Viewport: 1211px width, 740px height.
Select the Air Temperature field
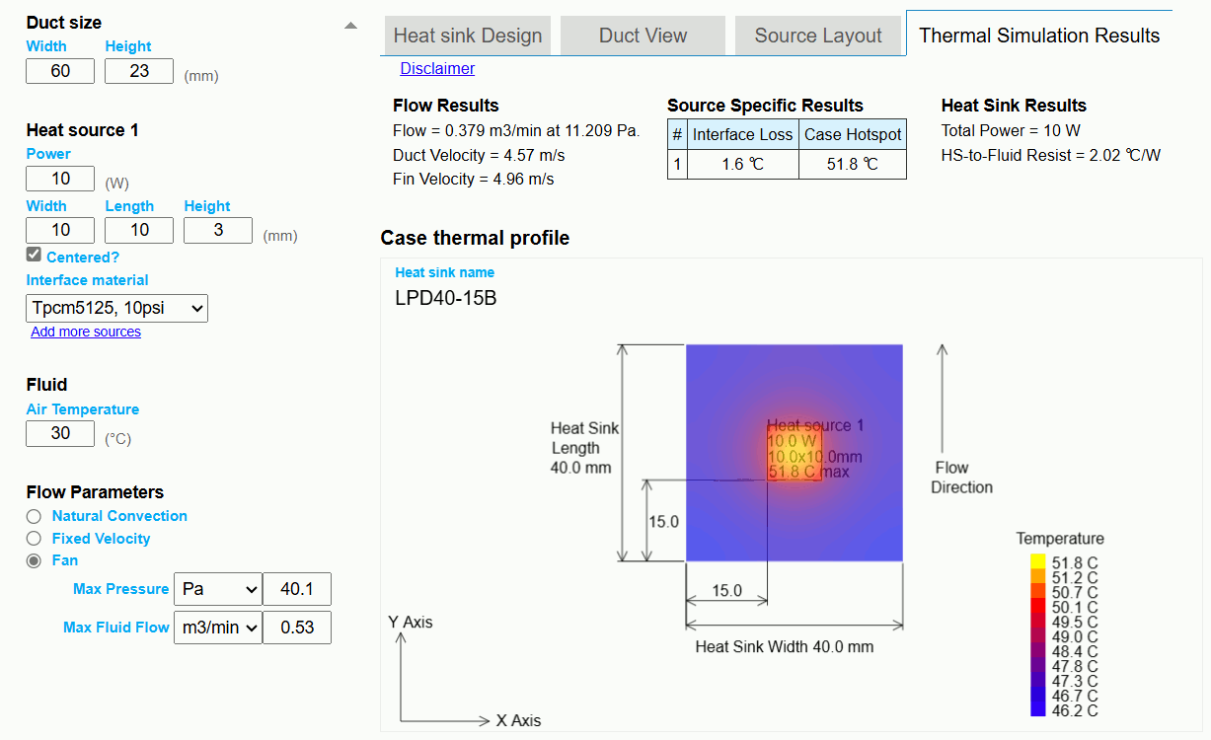(x=59, y=433)
